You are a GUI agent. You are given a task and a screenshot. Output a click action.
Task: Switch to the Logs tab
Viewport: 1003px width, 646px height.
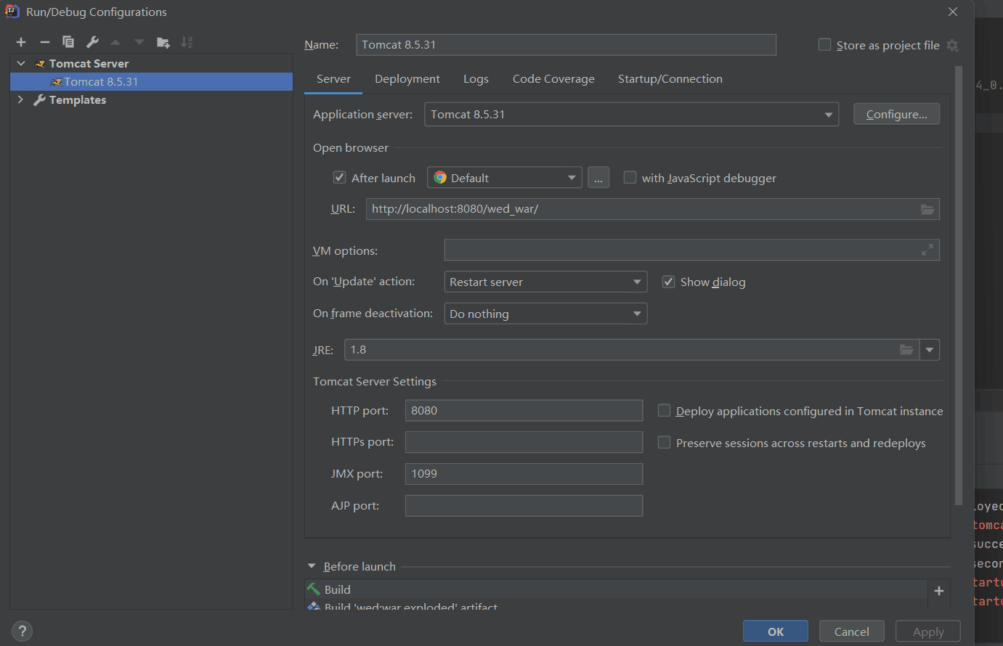point(476,79)
